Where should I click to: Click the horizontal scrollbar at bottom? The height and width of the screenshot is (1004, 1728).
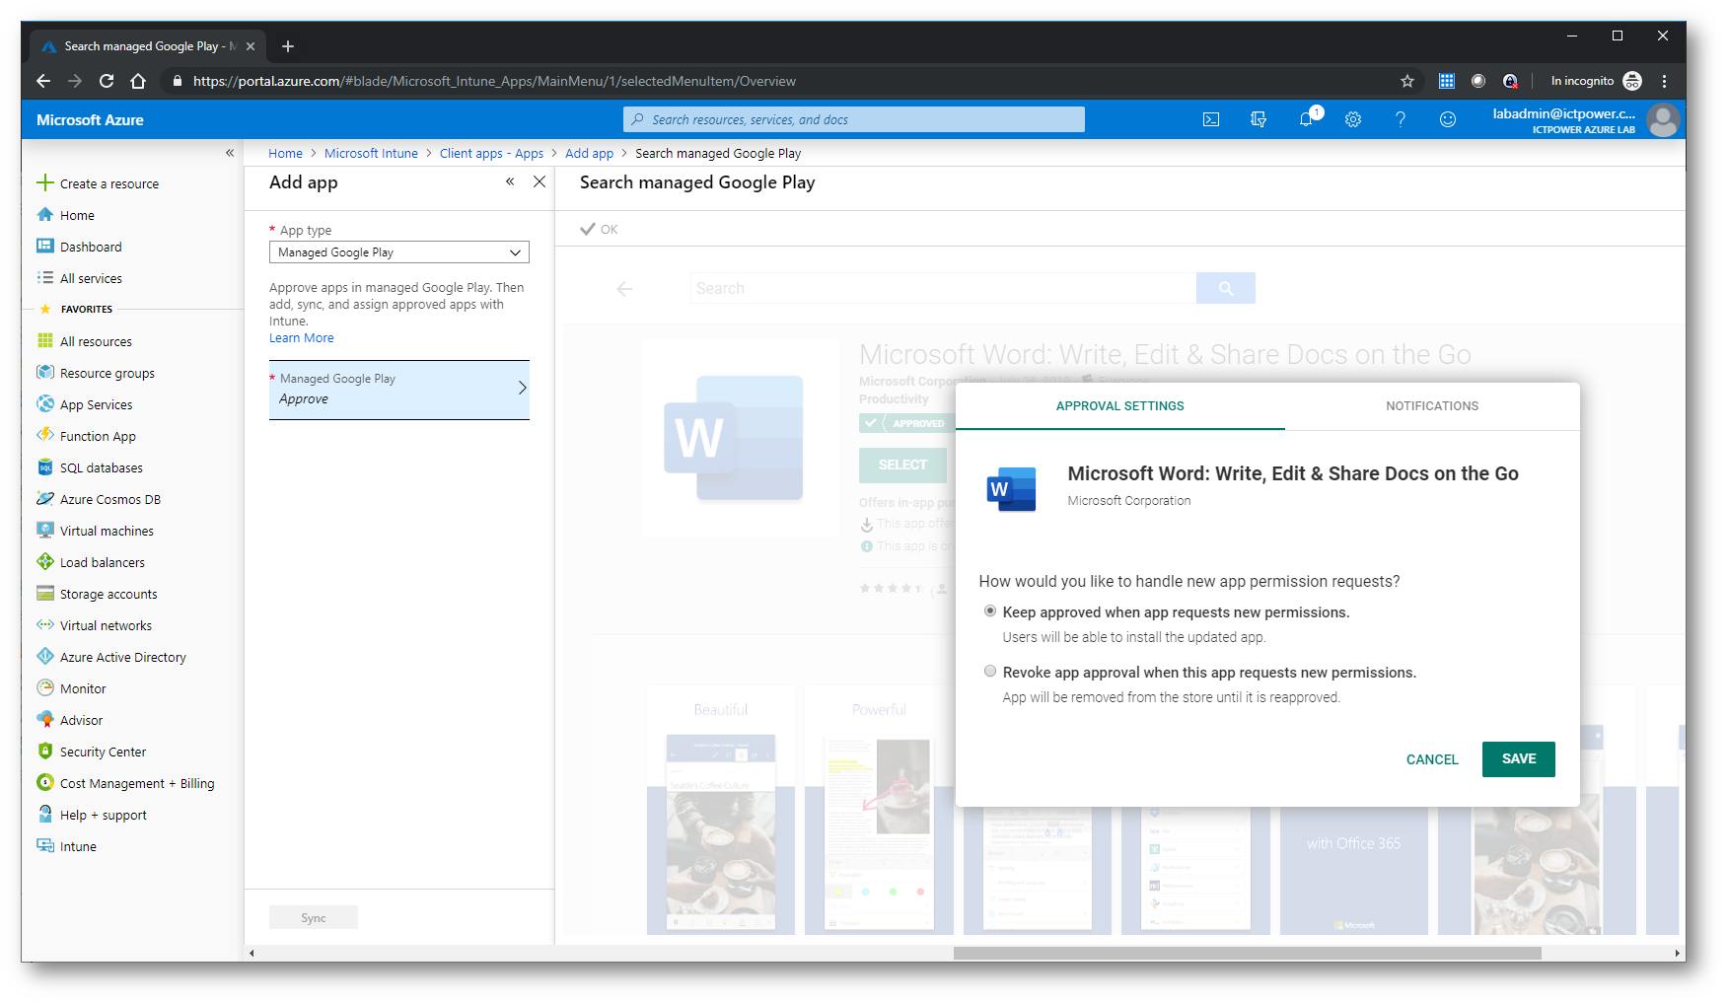(x=1247, y=953)
